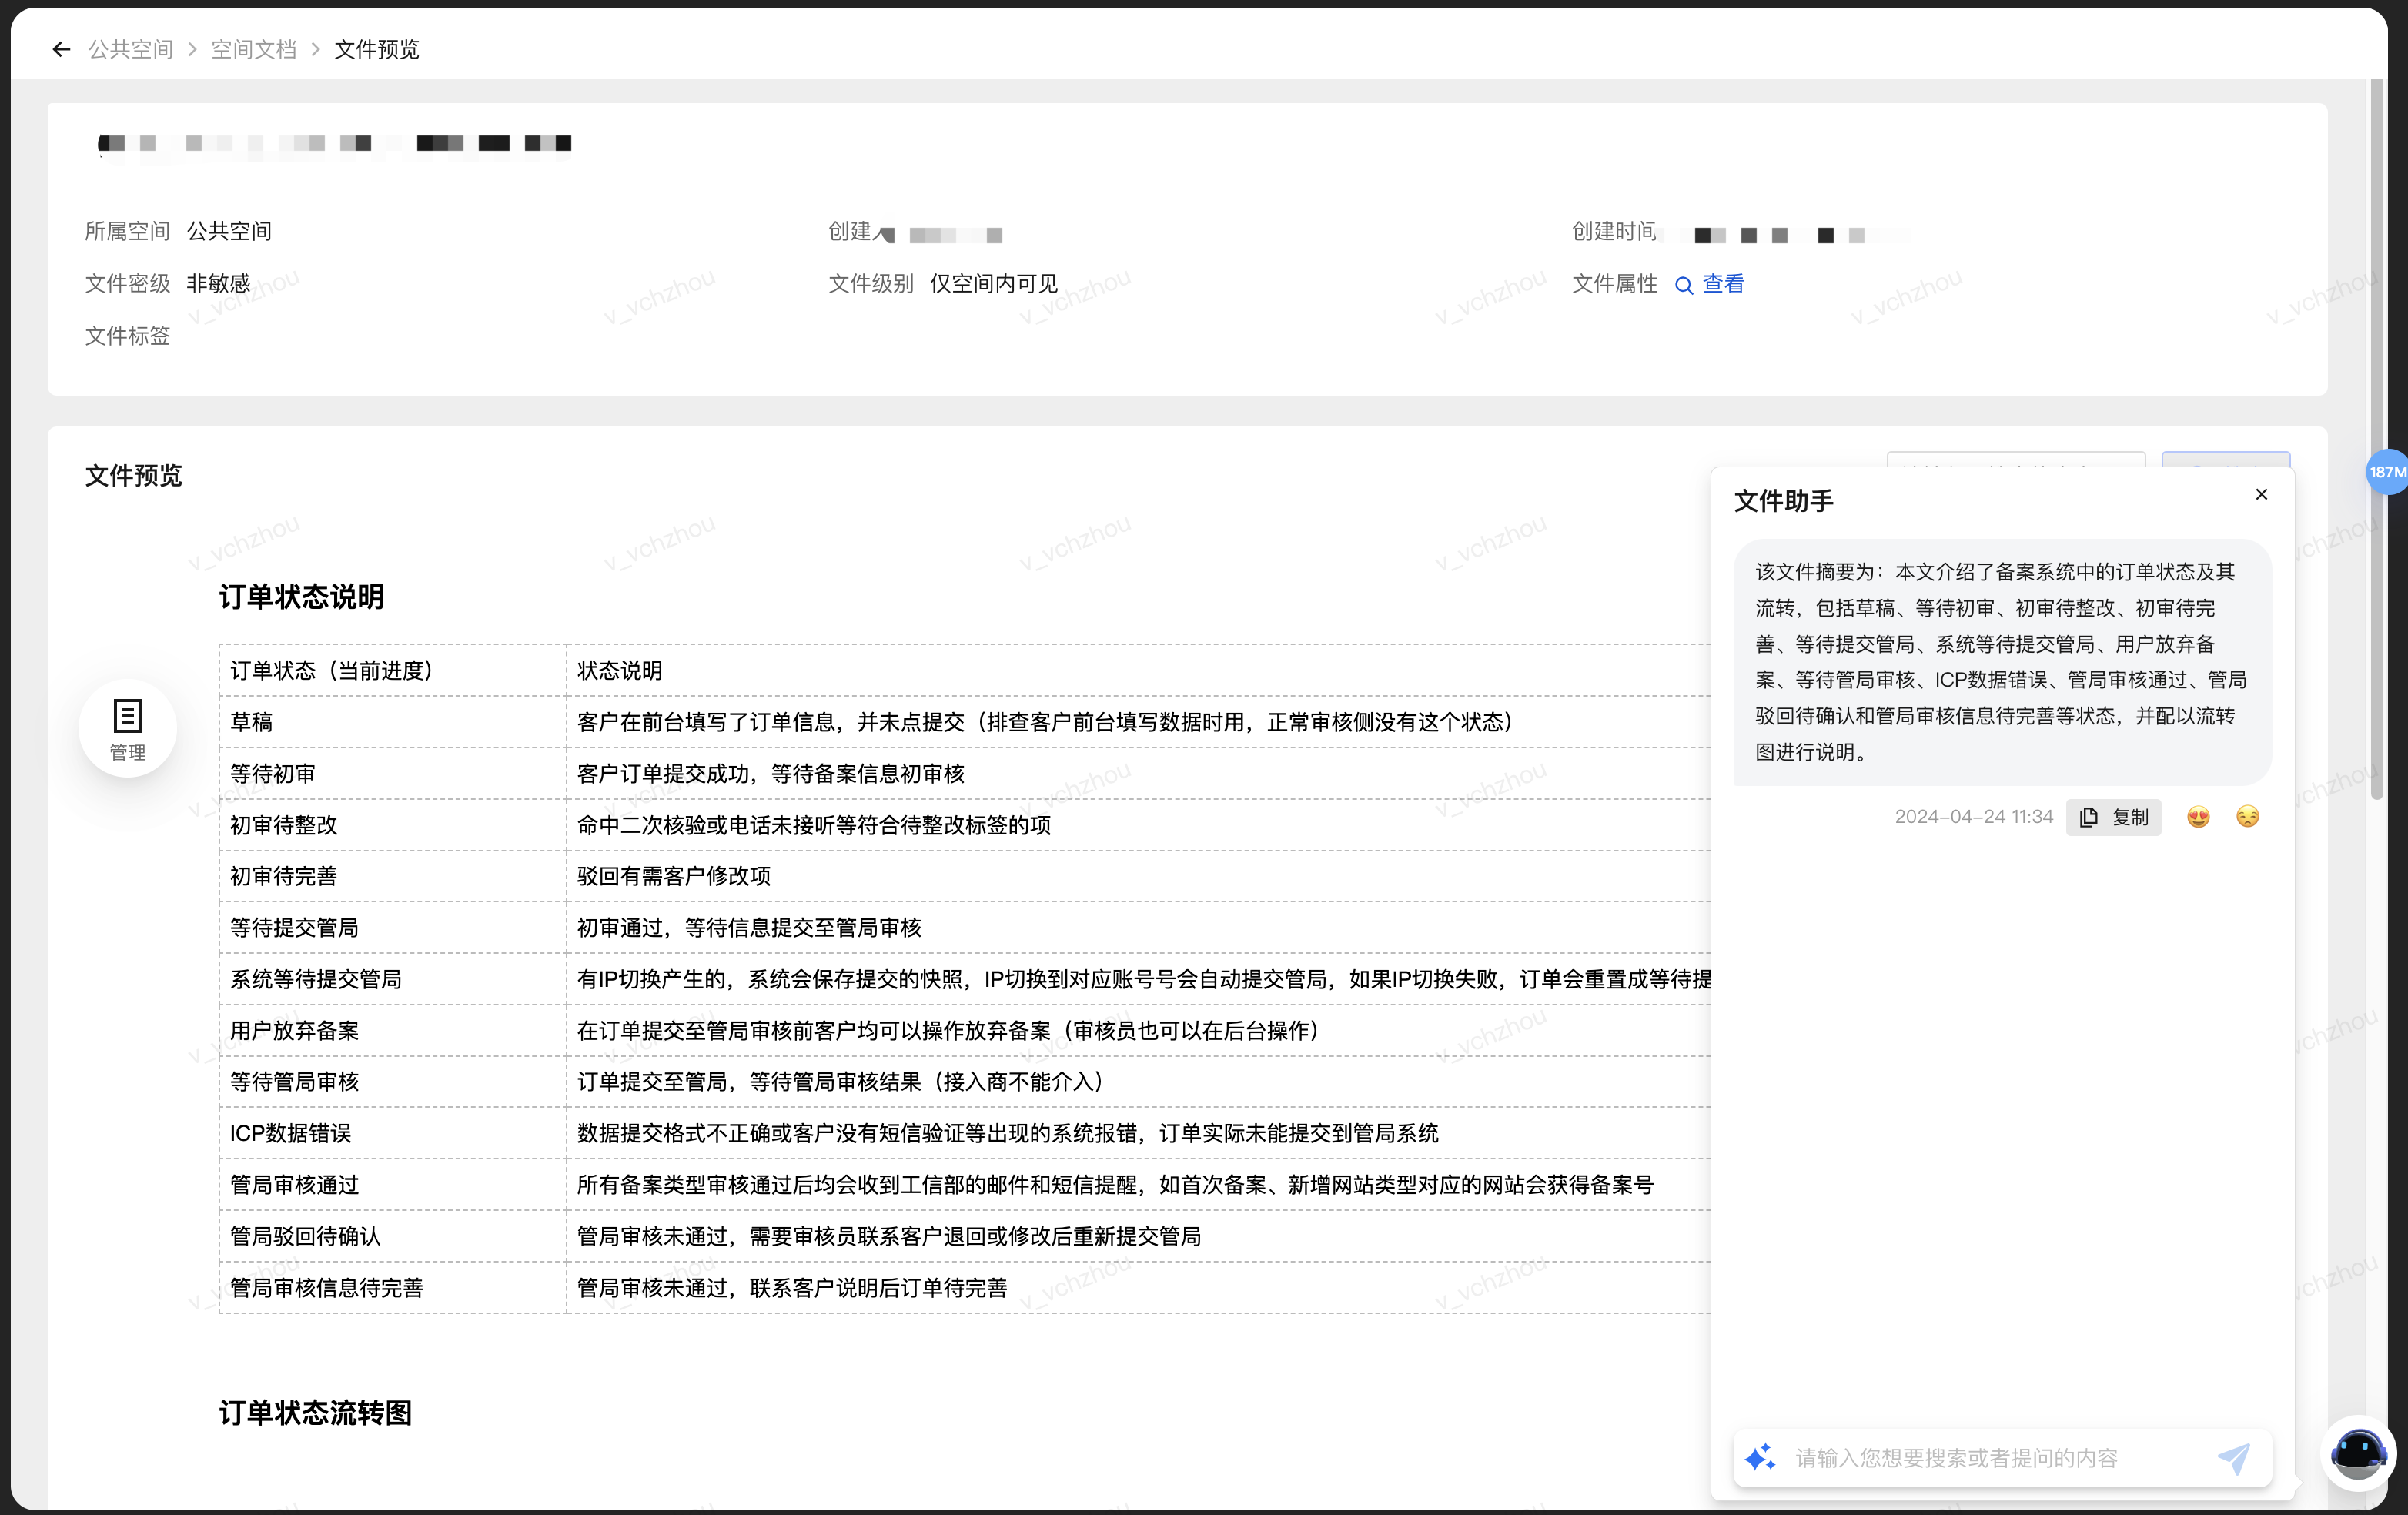Select the 初审待整改 status cell
The height and width of the screenshot is (1515, 2408).
(392, 825)
